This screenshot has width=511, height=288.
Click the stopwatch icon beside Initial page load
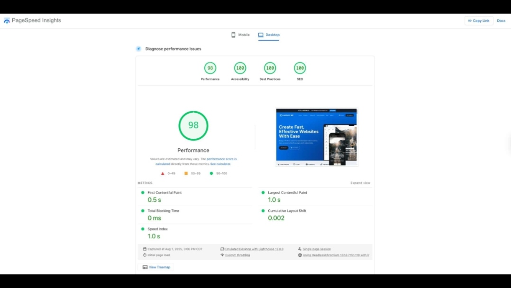pyautogui.click(x=145, y=255)
